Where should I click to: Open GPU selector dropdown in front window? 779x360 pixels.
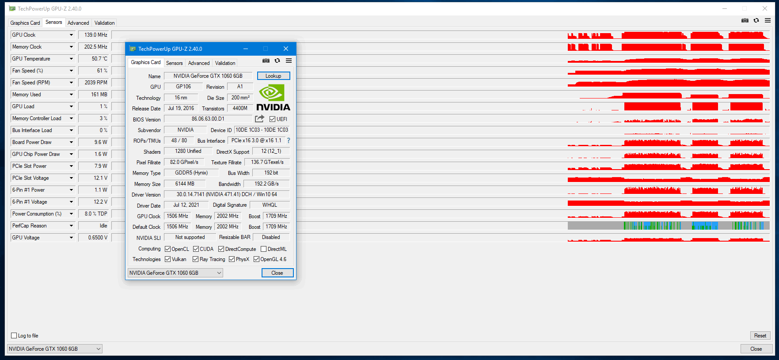pos(175,273)
